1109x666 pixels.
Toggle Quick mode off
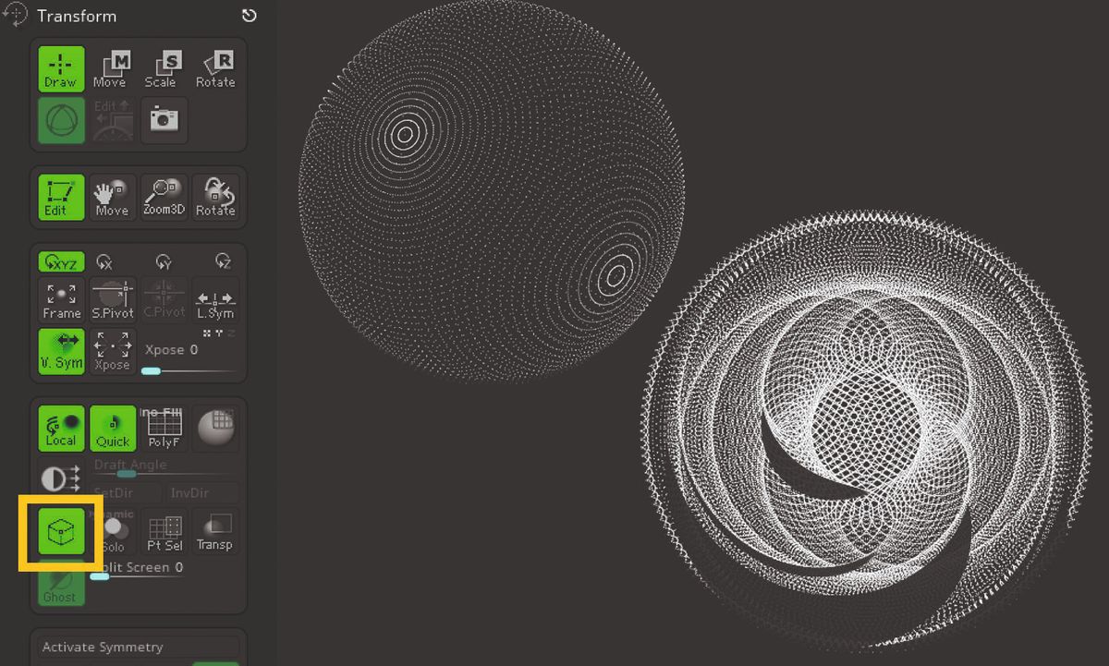[112, 427]
